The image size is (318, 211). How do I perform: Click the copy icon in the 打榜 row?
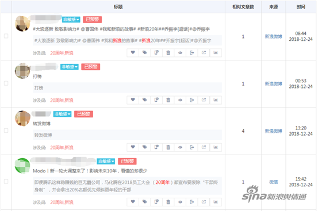[x=156, y=100]
